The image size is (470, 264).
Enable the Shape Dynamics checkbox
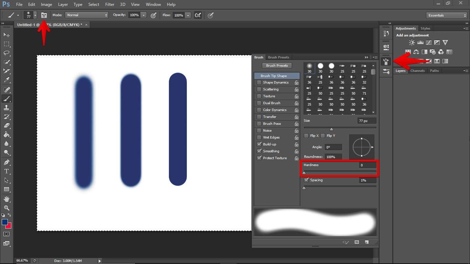coord(259,82)
